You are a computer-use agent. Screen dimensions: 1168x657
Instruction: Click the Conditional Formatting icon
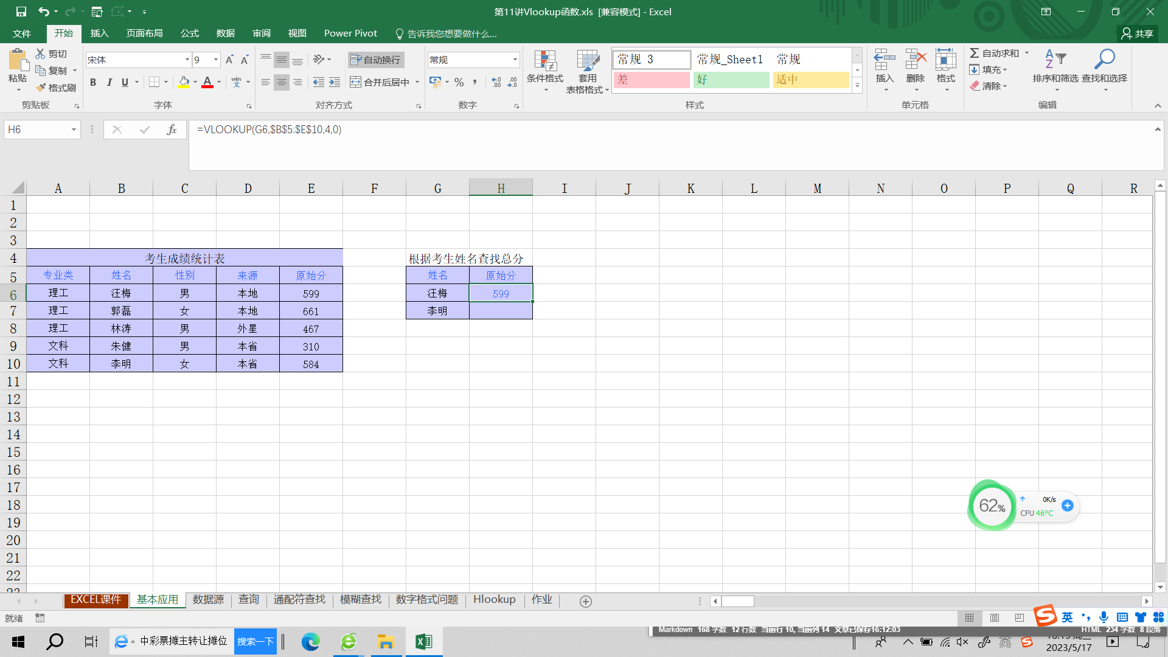tap(545, 61)
